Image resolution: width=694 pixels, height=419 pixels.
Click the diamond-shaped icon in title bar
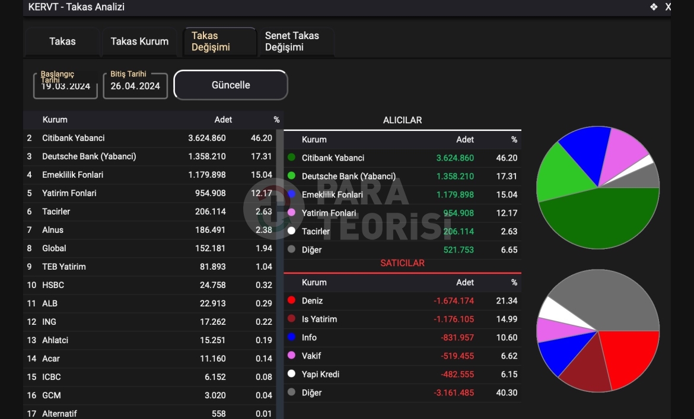654,7
